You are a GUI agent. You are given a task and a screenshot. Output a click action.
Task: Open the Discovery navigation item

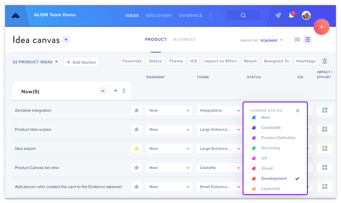click(159, 15)
